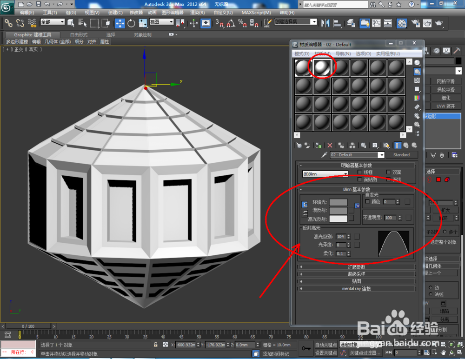
Task: Open the 编辑(E) menu
Action: click(27, 13)
